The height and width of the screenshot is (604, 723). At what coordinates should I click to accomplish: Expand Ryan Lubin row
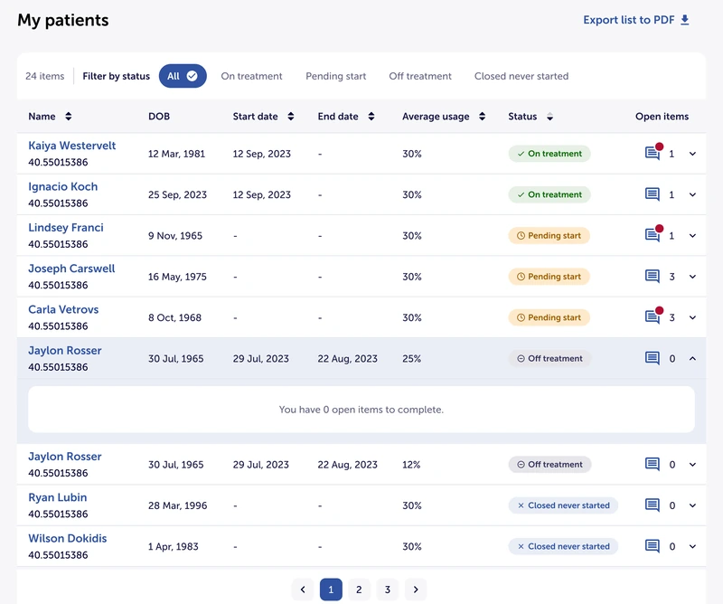692,505
